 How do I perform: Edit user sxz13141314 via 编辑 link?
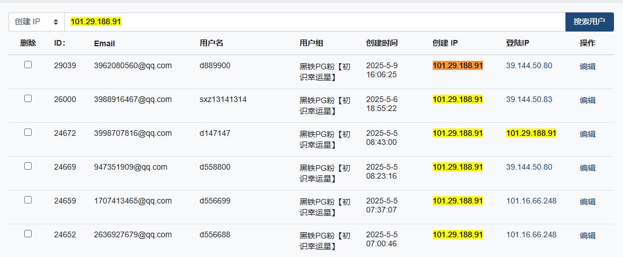pyautogui.click(x=587, y=100)
